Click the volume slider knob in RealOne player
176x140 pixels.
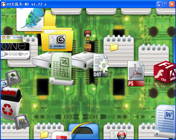[x=25, y=54]
